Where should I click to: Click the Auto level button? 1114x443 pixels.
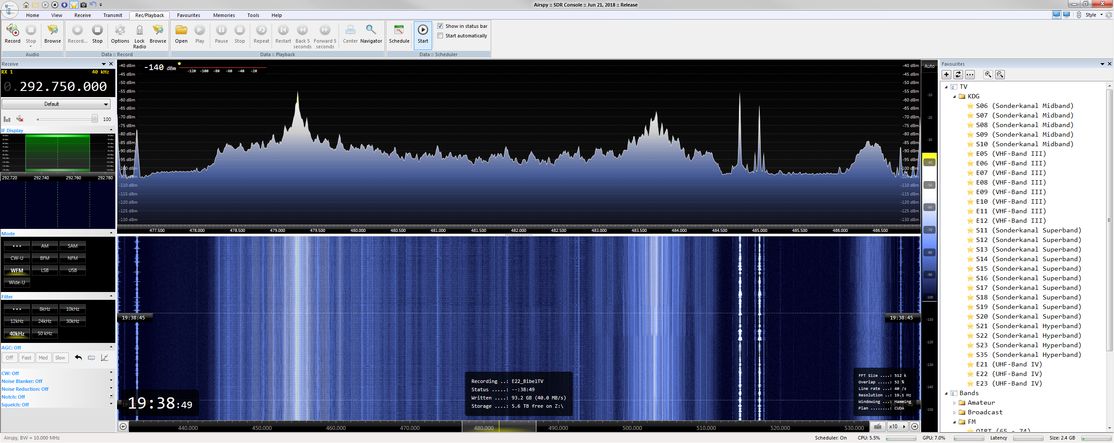(929, 66)
